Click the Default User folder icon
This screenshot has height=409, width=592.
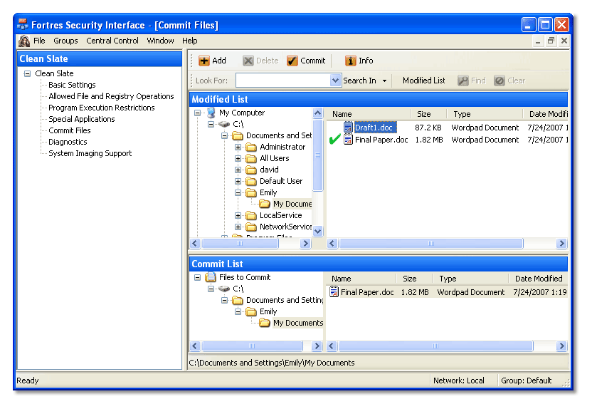pos(251,181)
